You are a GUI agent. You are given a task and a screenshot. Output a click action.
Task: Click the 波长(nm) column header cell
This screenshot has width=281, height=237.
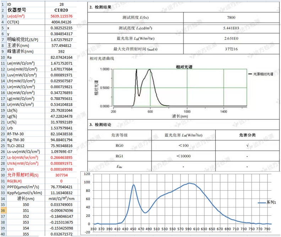25,199
